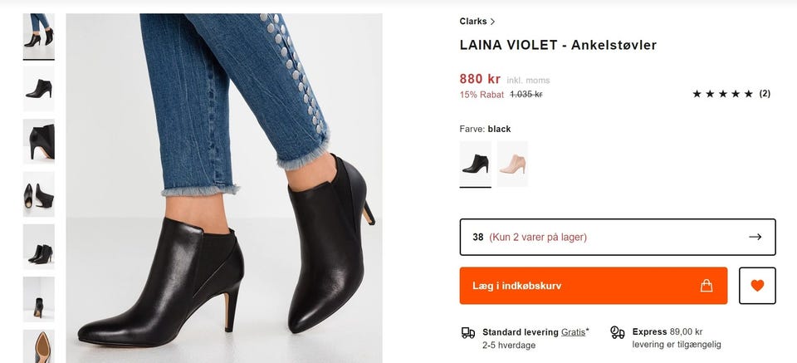Open the review count (2)

[765, 94]
